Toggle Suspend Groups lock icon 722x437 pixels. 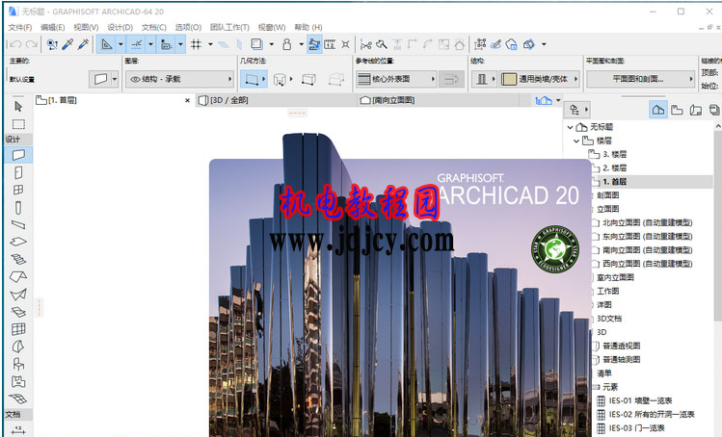pos(287,44)
